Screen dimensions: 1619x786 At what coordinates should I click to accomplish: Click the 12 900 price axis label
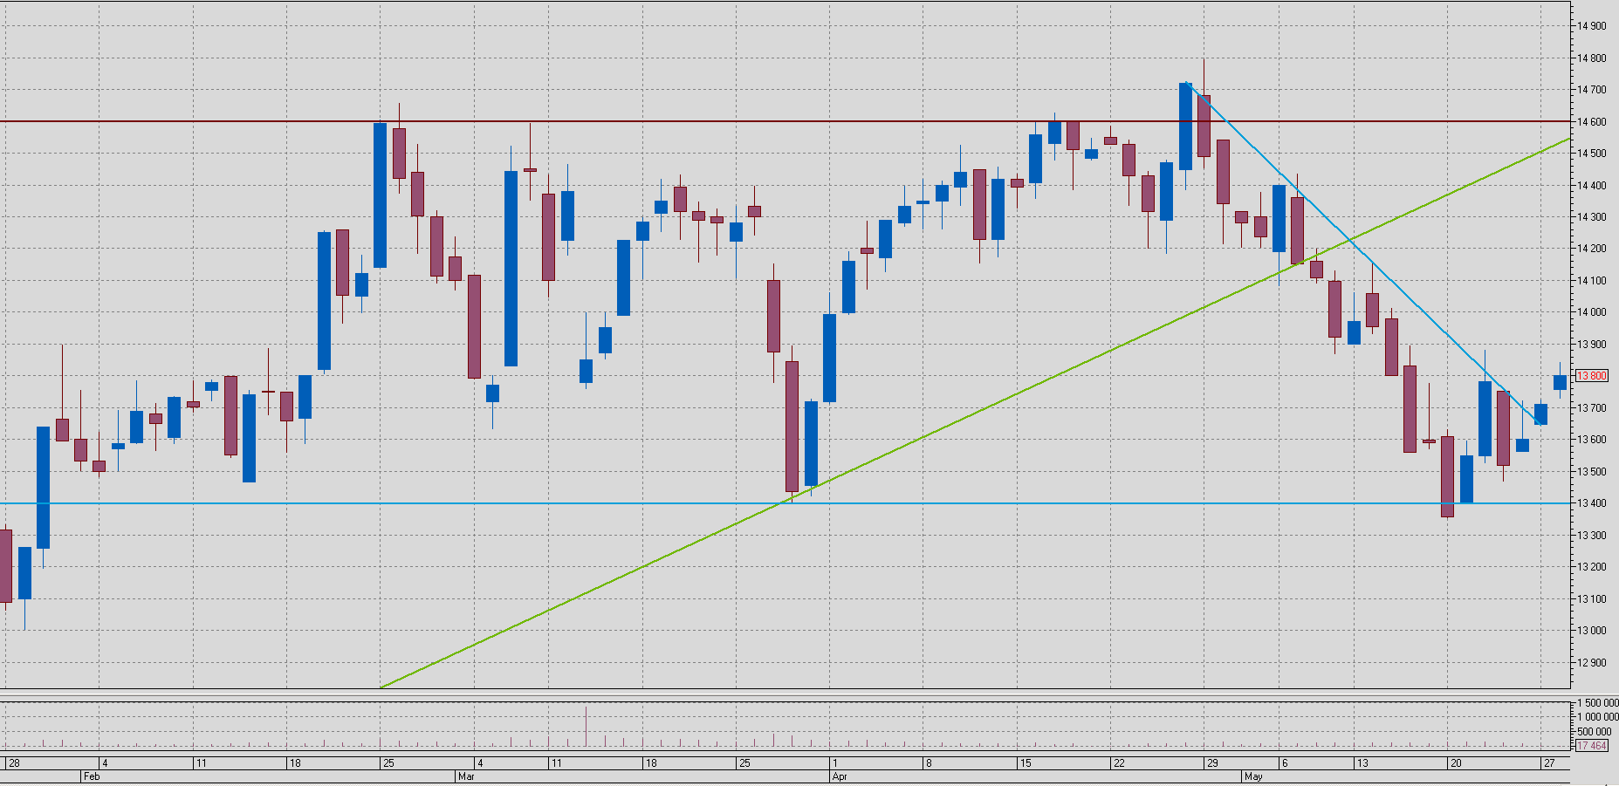1592,663
